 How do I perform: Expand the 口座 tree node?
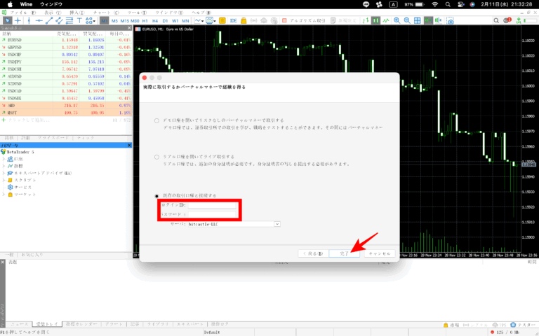(x=4, y=159)
